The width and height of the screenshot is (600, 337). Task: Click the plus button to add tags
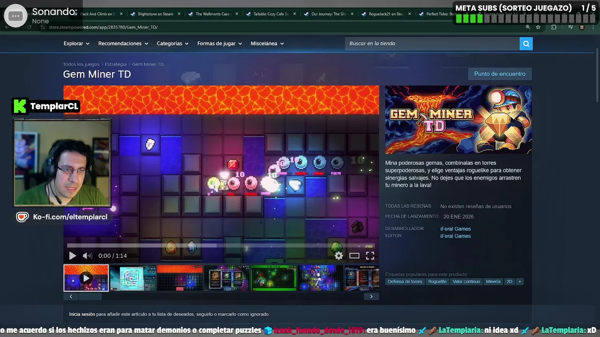[519, 282]
